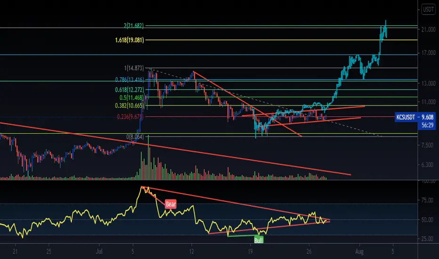Click the red Bear divergence label
Image resolution: width=439 pixels, height=259 pixels.
(171, 204)
